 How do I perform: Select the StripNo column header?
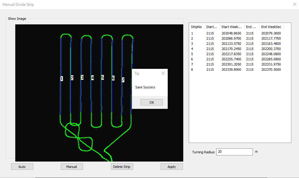click(x=196, y=27)
